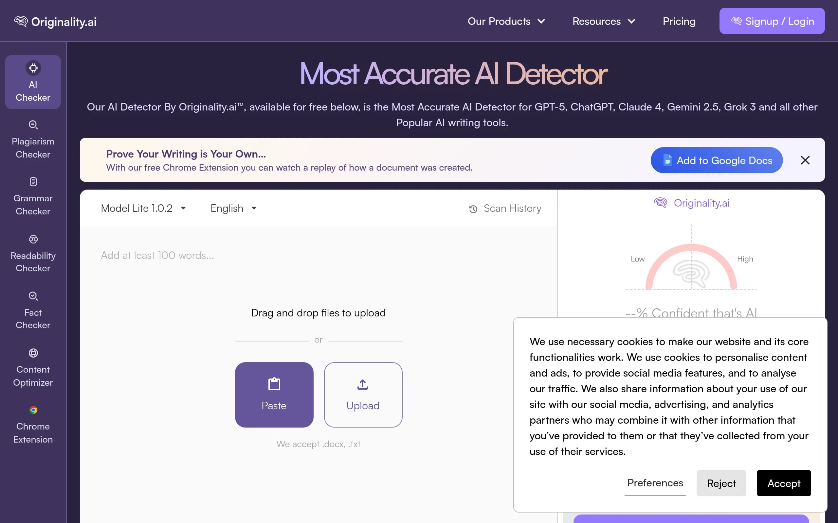Open the AI Checker sidebar tool
Screen dimensions: 838x523
(33, 82)
